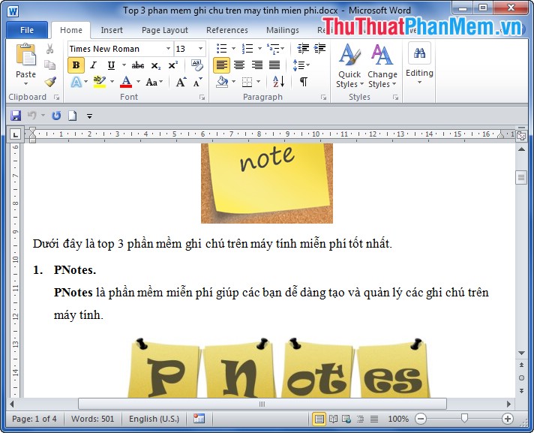Increase paragraph indent
The image size is (534, 433).
pyautogui.click(x=319, y=49)
